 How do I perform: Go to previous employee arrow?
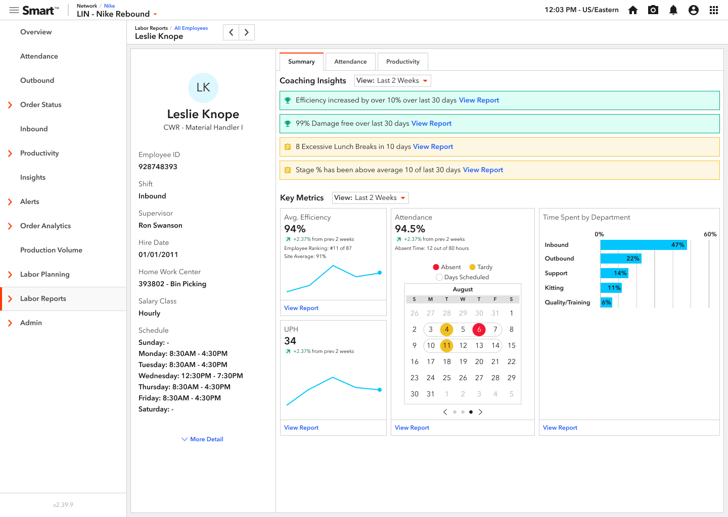tap(231, 32)
